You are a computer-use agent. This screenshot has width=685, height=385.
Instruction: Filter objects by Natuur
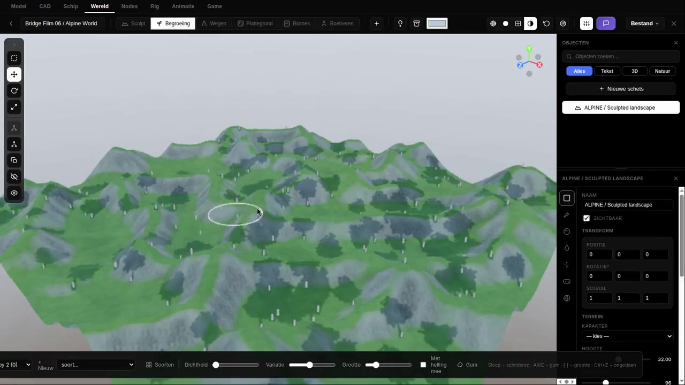663,71
